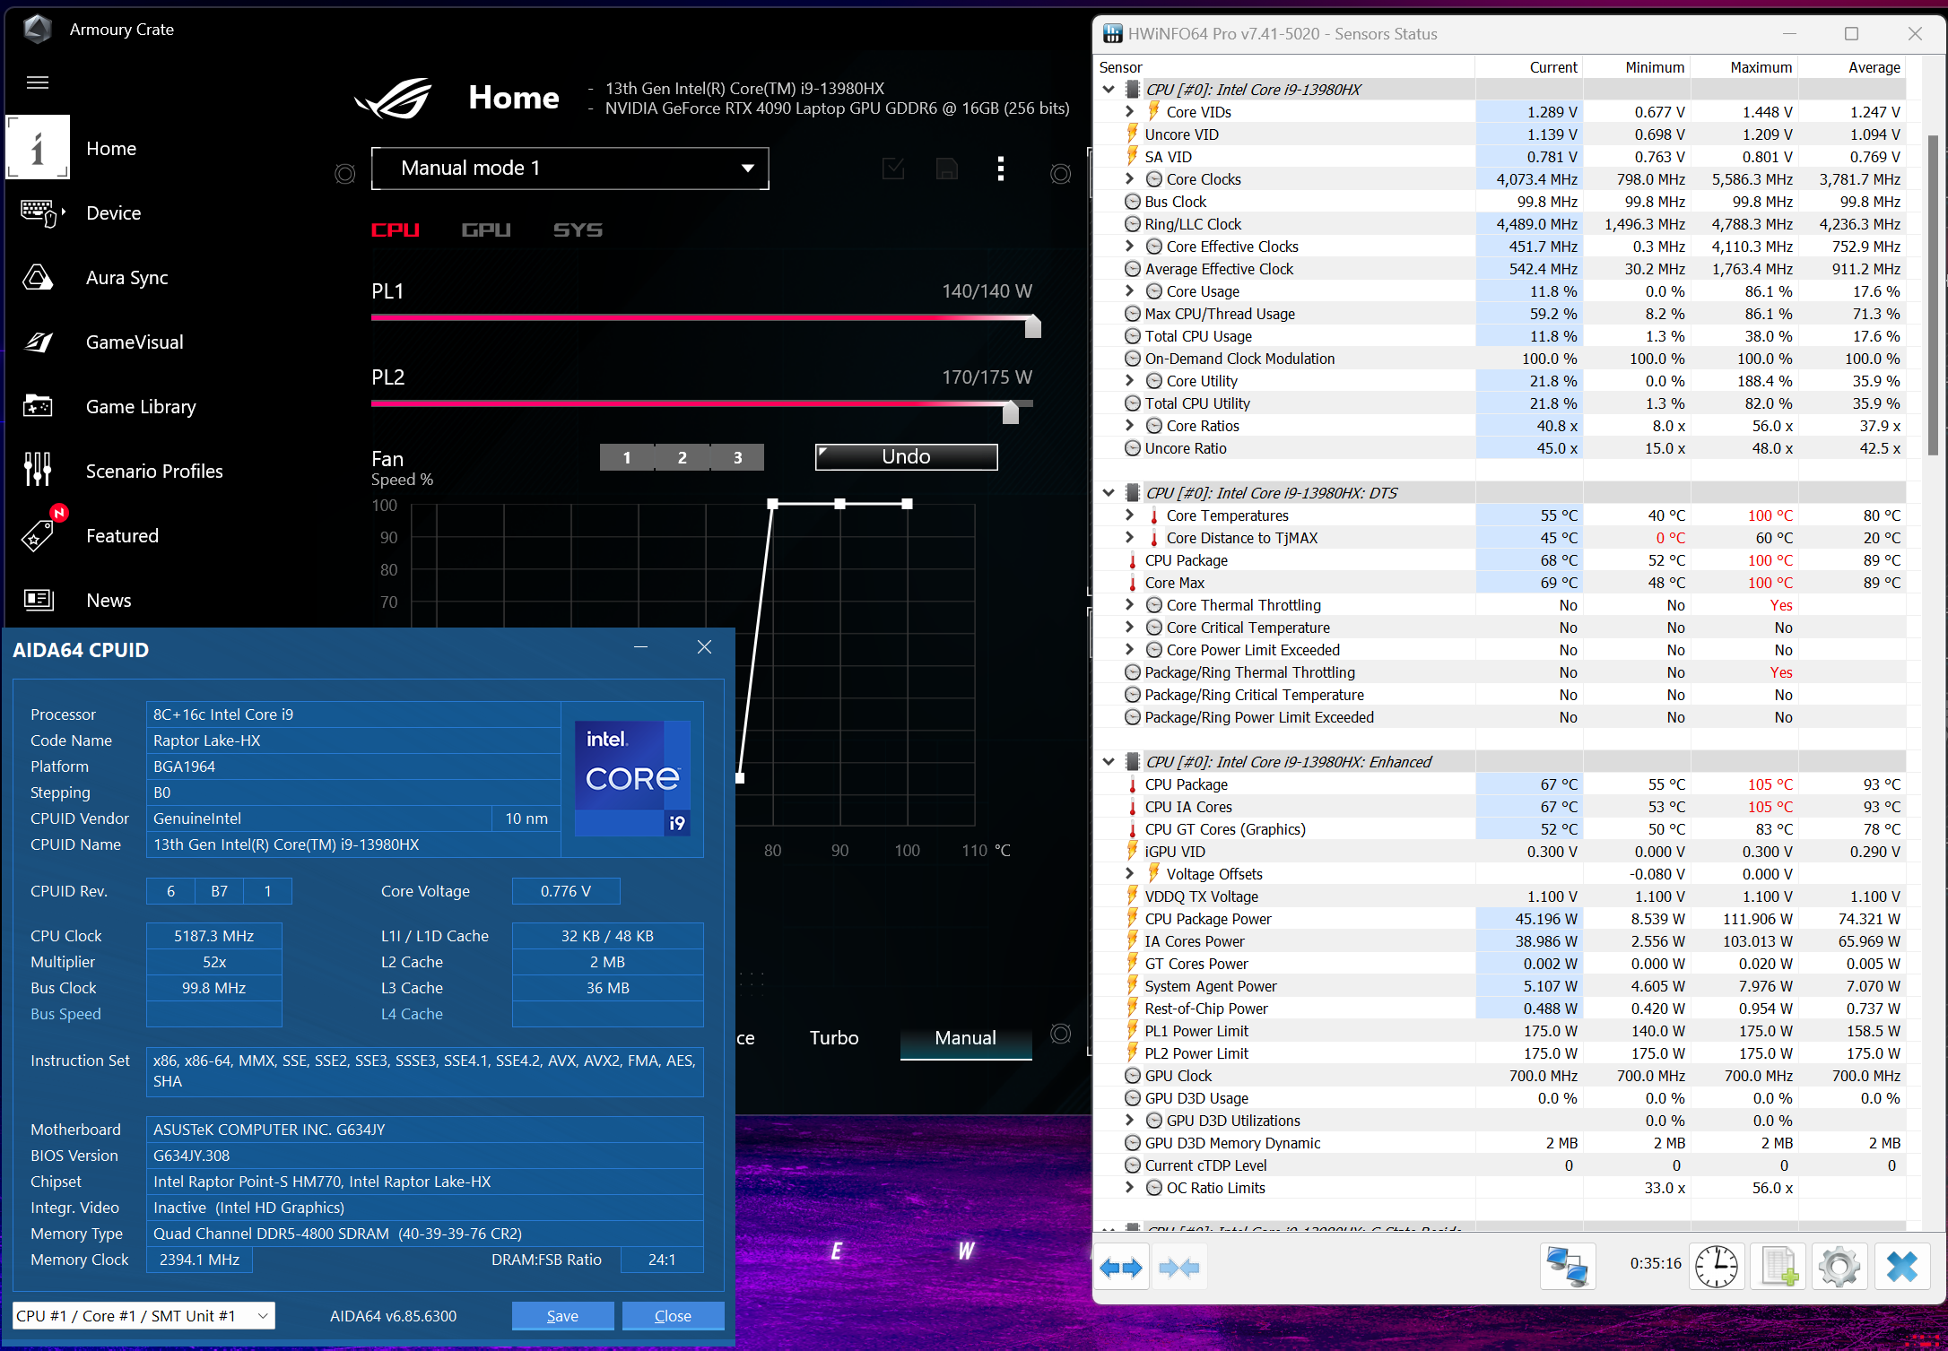Click the HWiNFO remote monitoring icon
Screen dimensions: 1948x1351
coord(1569,1266)
